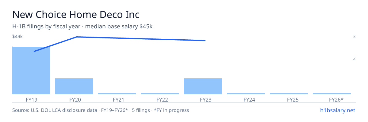The image size is (368, 122).
Task: Click the FY20 filings bar
Action: pyautogui.click(x=74, y=86)
